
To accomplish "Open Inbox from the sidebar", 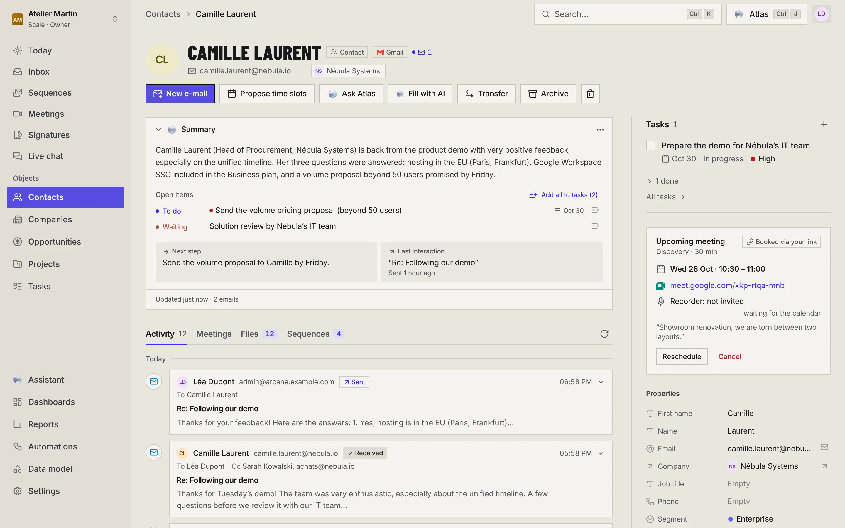I will (65, 72).
